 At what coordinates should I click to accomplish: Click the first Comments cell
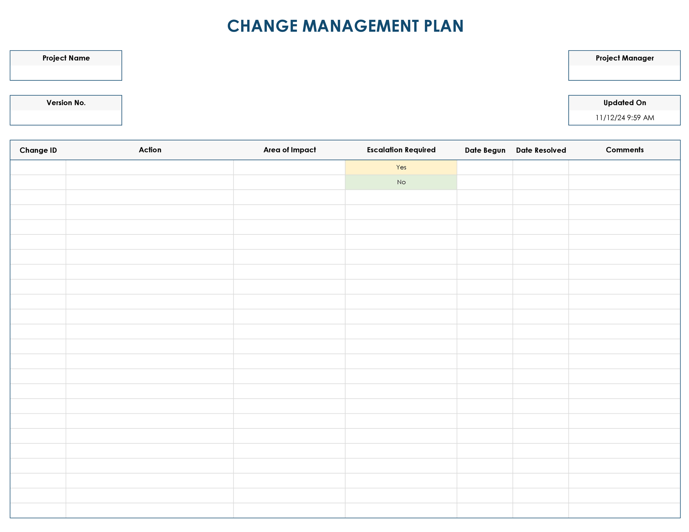click(624, 167)
